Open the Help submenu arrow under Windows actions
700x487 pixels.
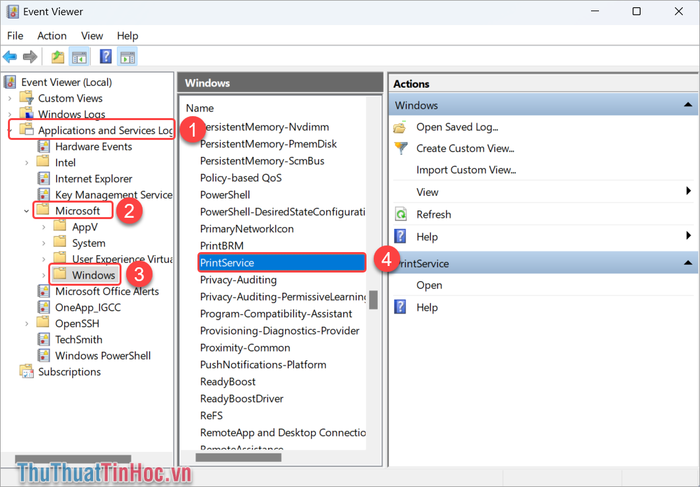tap(688, 236)
